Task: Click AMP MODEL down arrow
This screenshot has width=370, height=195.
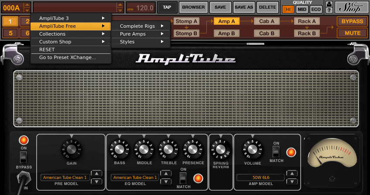Action: [292, 182]
